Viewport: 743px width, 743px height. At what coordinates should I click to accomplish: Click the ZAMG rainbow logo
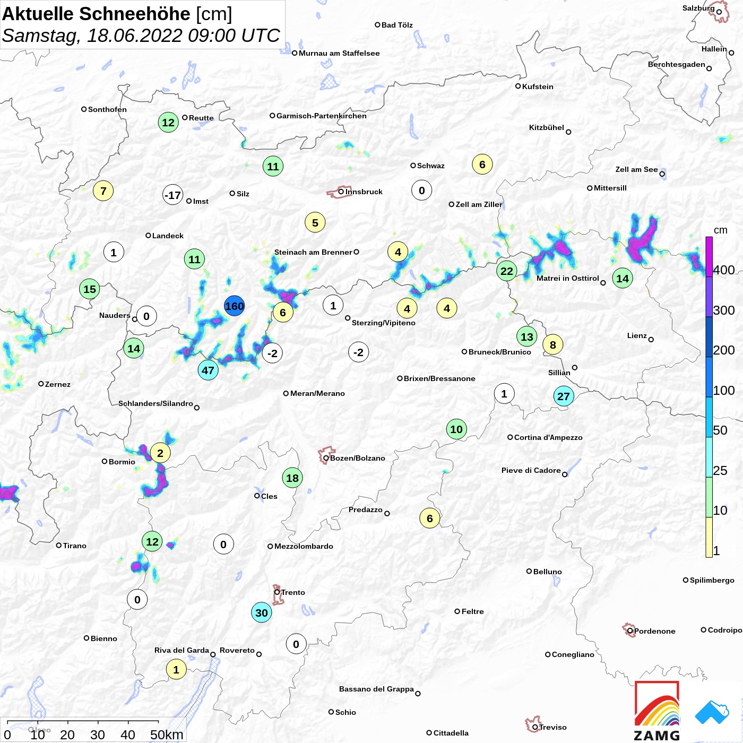pyautogui.click(x=657, y=711)
